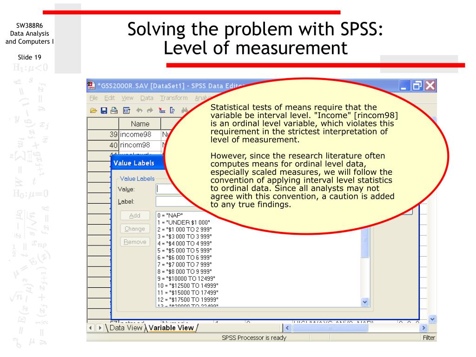
Task: Minimize the SPSS Data Editor window
Action: click(404, 86)
